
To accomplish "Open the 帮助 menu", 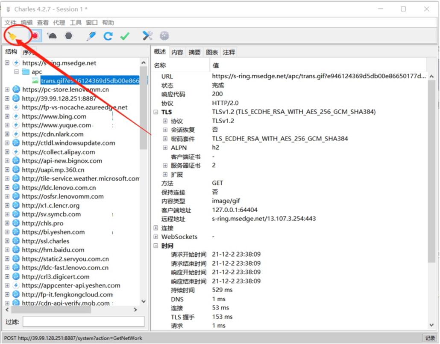I will pos(108,23).
